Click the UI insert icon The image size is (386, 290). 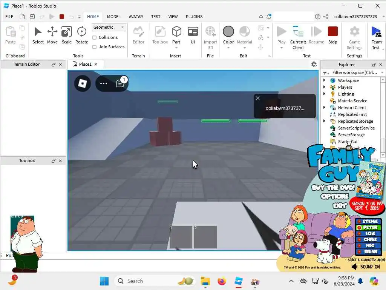click(193, 32)
